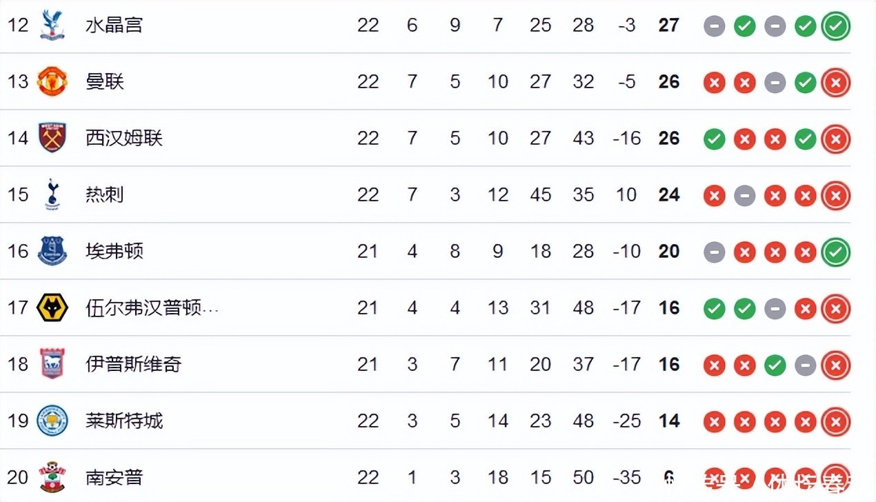Click the 热刺 team name
This screenshot has width=876, height=502.
[105, 195]
